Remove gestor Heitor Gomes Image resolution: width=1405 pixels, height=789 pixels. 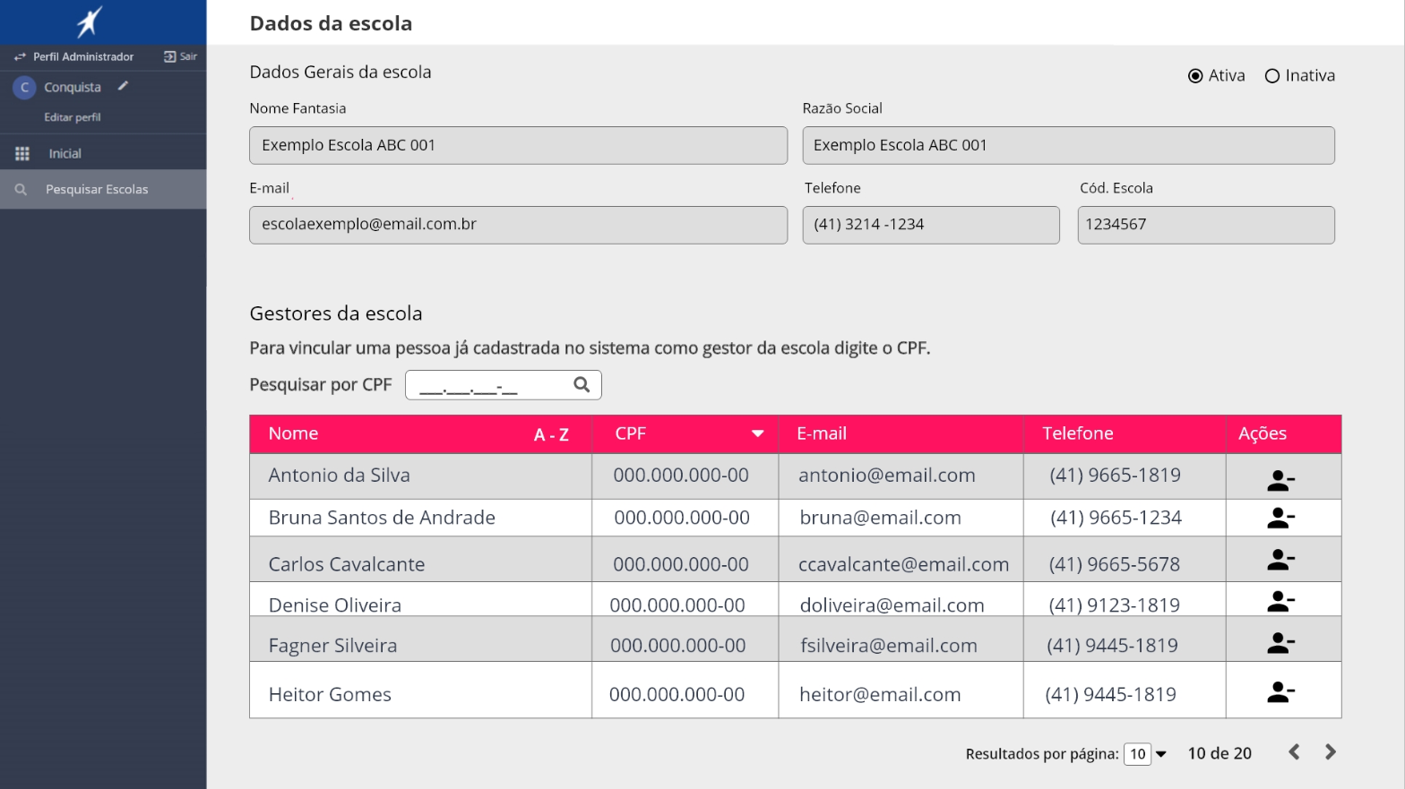click(1281, 691)
